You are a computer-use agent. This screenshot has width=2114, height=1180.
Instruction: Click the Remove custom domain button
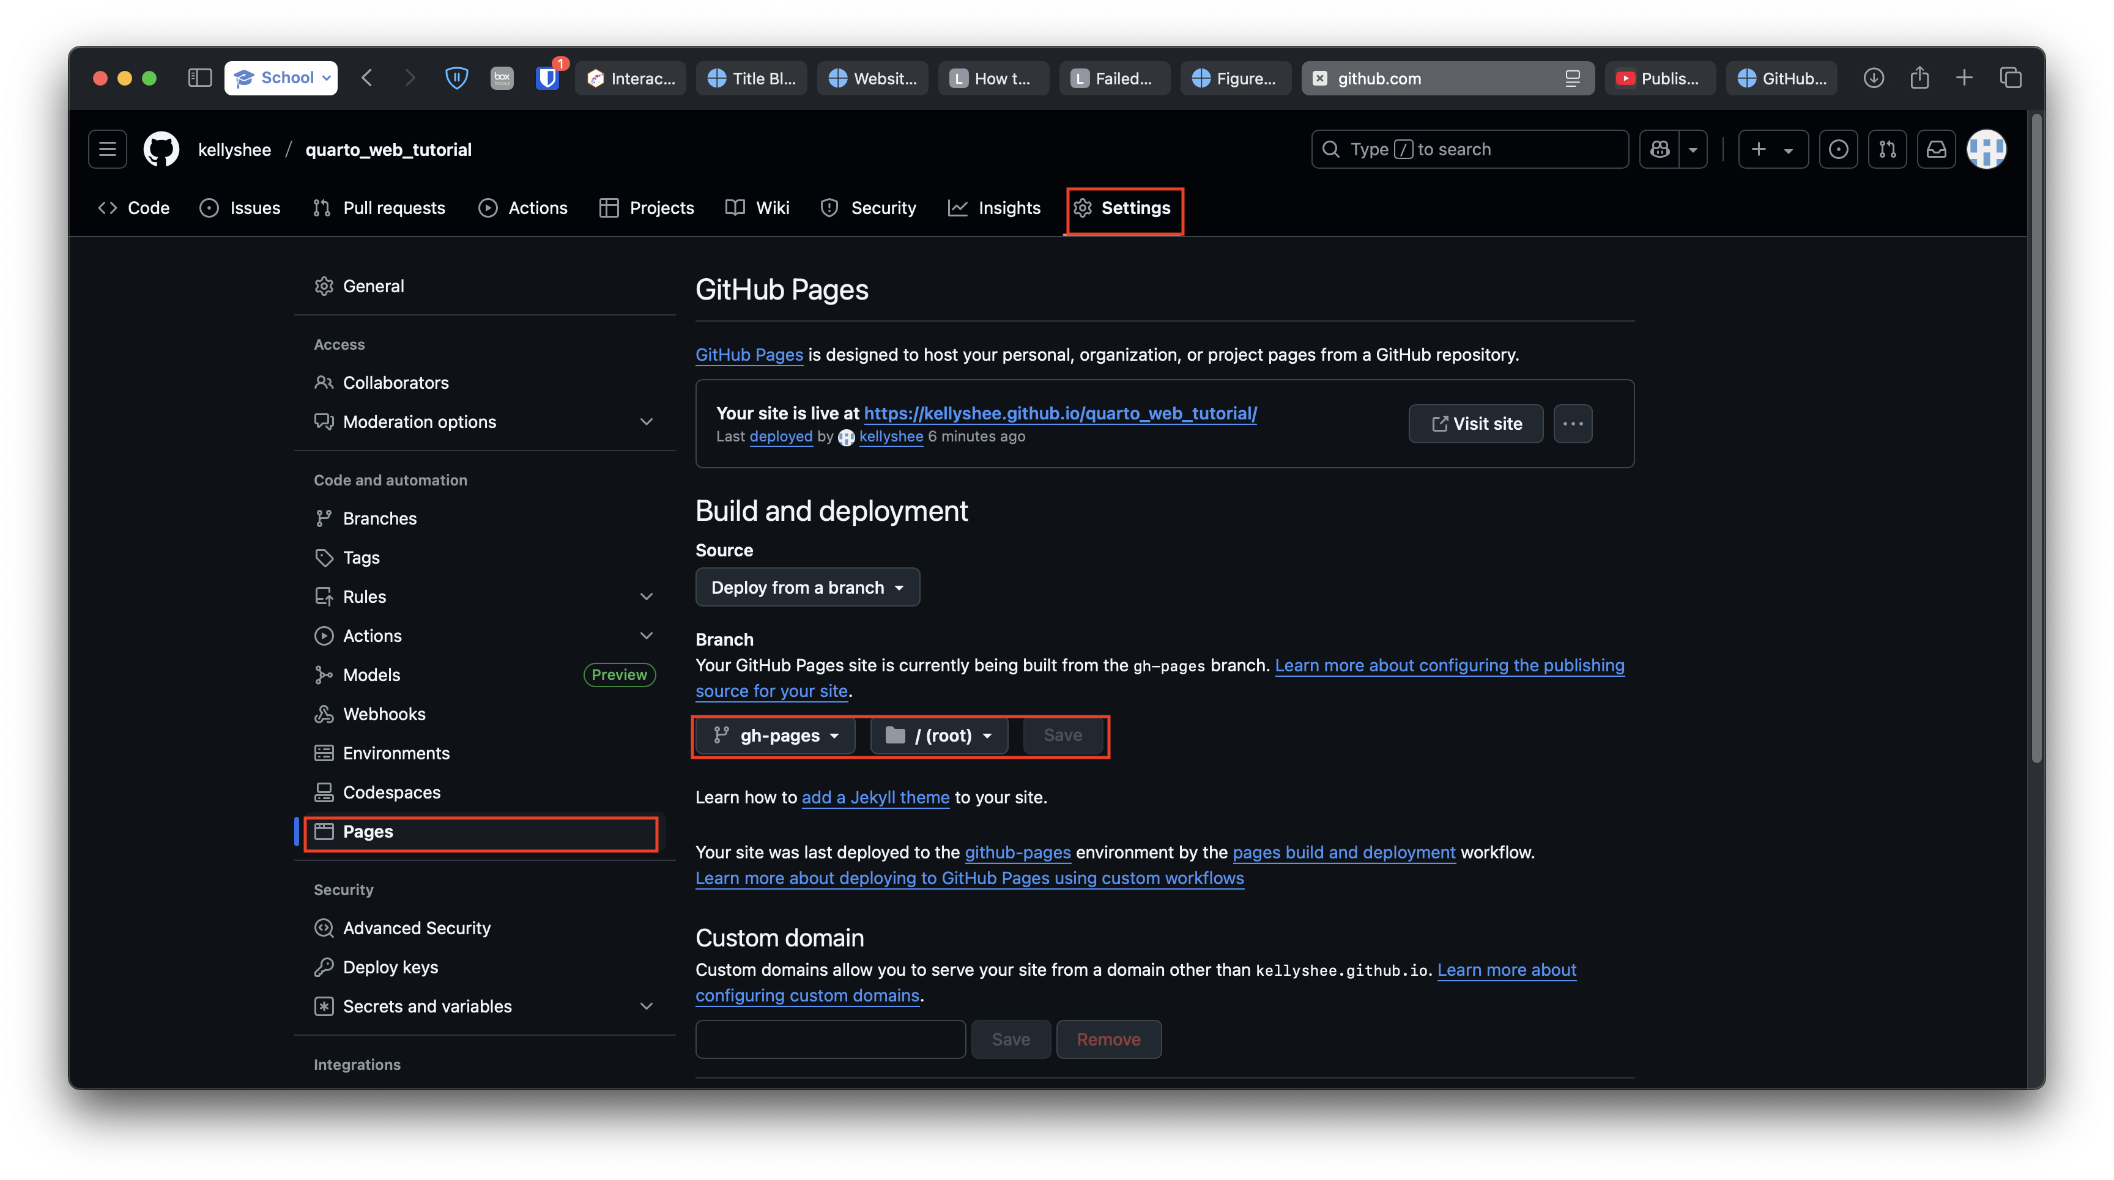[1109, 1040]
